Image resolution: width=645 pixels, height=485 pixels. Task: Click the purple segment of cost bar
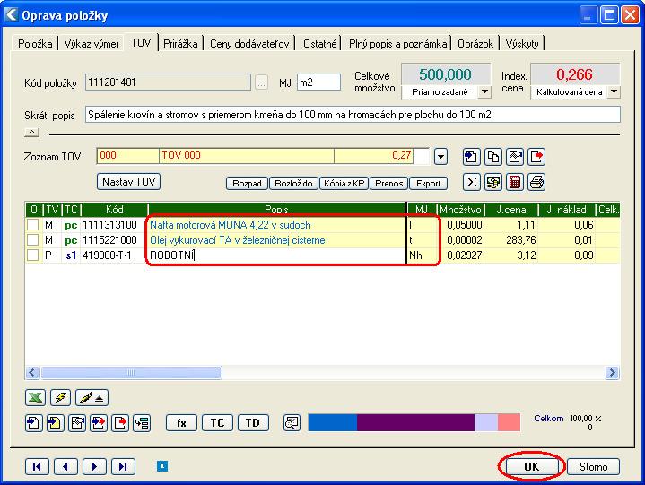(x=415, y=422)
